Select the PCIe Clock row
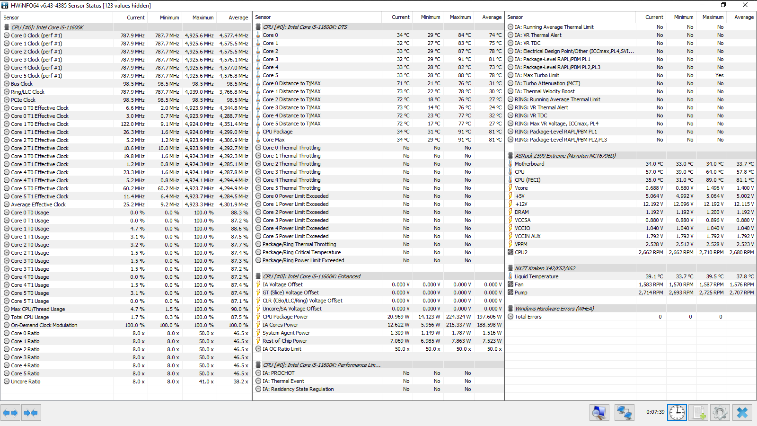Image resolution: width=757 pixels, height=426 pixels. pyautogui.click(x=126, y=100)
